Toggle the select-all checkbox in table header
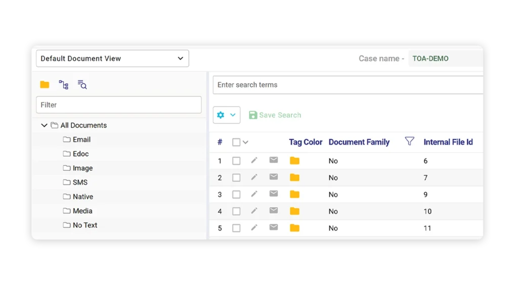518x291 pixels. 236,142
